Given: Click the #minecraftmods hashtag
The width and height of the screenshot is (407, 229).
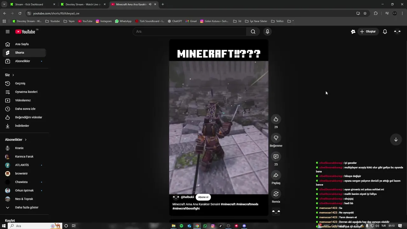Looking at the screenshot, I should pyautogui.click(x=247, y=204).
